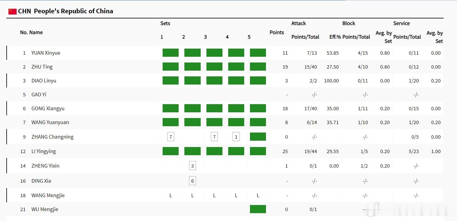The image size is (457, 221).
Task: Click LI Yingying's points total 25
Action: (x=285, y=151)
